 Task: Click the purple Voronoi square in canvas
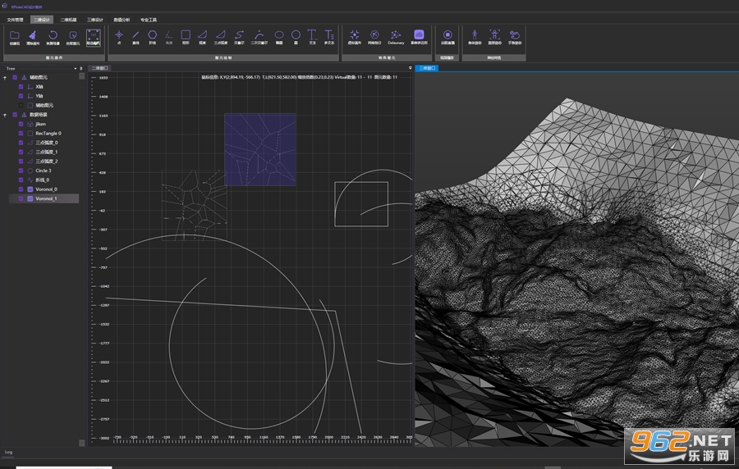[260, 149]
